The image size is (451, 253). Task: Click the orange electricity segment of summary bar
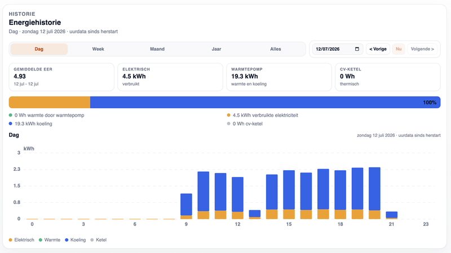click(x=50, y=103)
